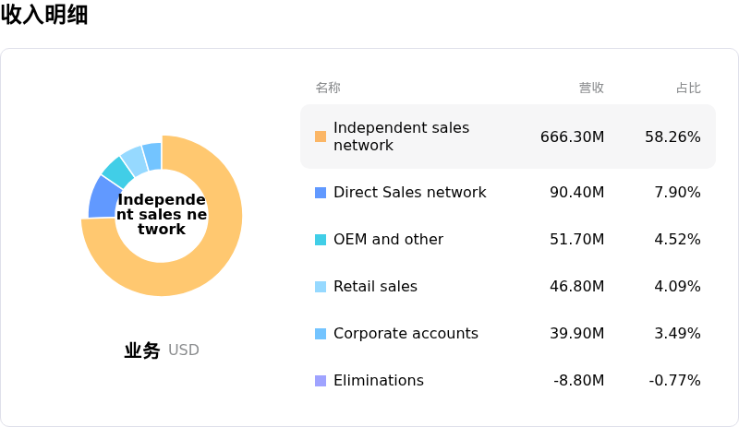Click the 业务 label below the chart
The height and width of the screenshot is (427, 739).
(142, 350)
